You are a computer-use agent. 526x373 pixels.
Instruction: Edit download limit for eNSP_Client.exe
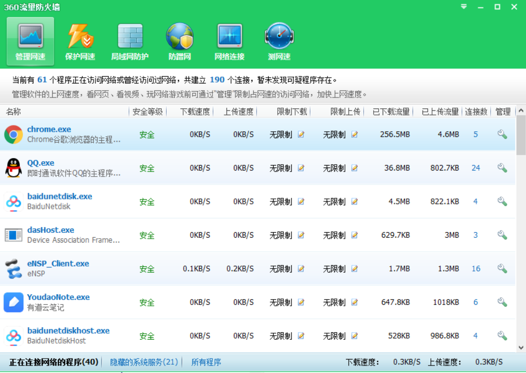[301, 269]
